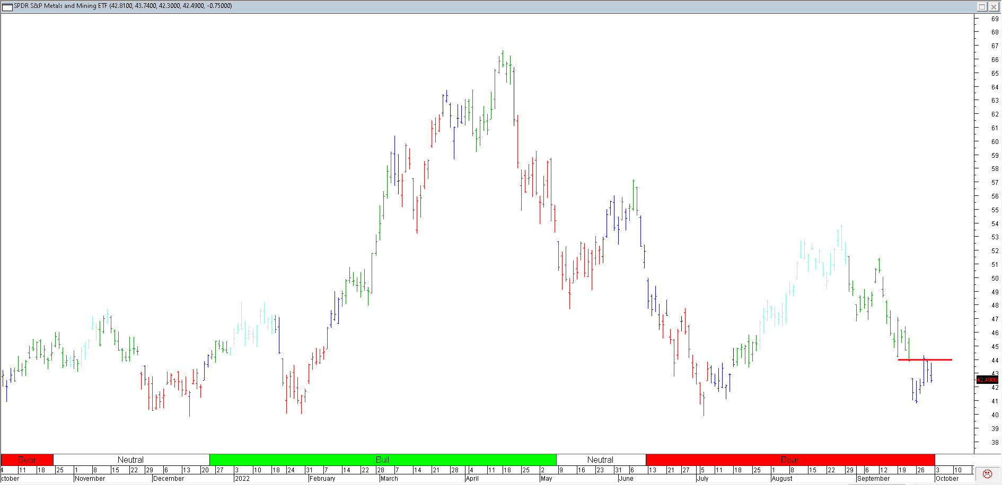Click the 2022 year label on the date axis
Viewport: 1002px width, 485px height.
[242, 479]
